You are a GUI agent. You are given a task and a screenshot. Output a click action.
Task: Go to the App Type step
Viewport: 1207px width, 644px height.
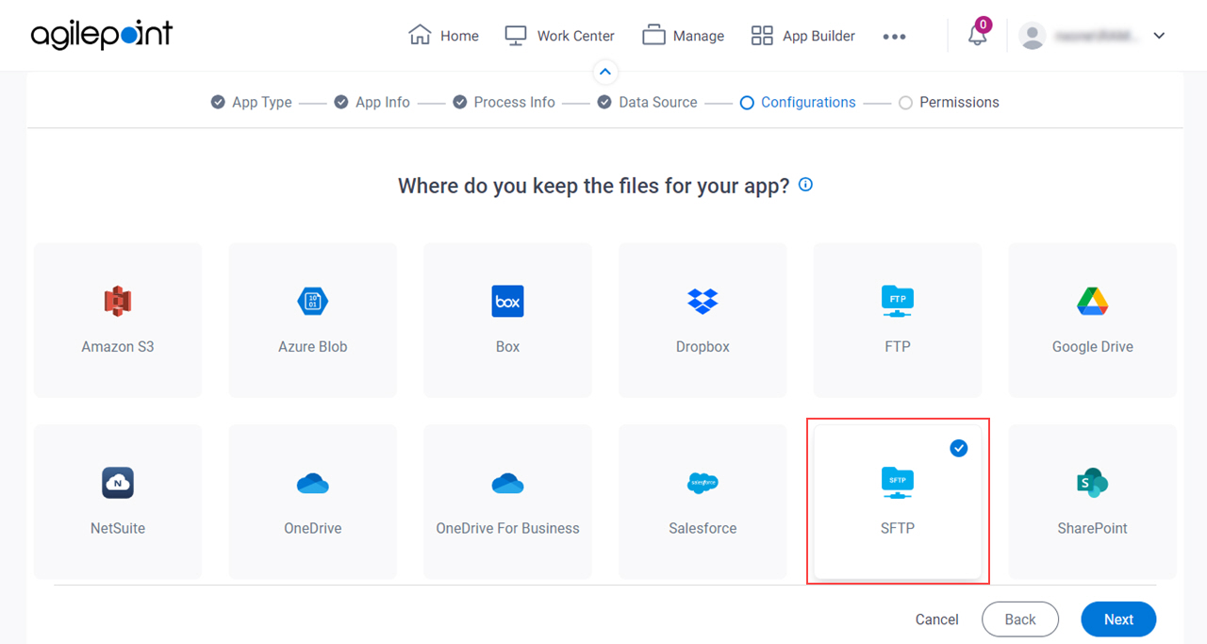pos(251,102)
